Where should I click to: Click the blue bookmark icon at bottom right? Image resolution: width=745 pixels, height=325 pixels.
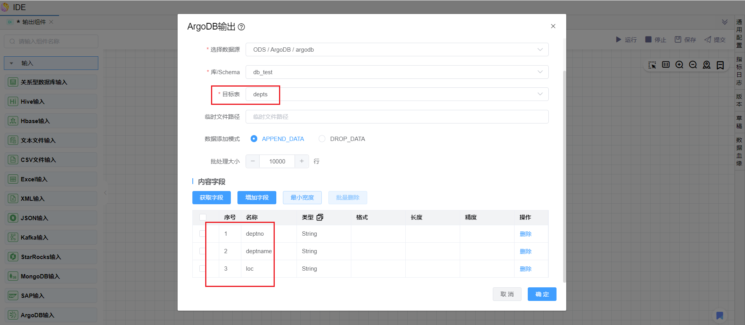pyautogui.click(x=720, y=315)
